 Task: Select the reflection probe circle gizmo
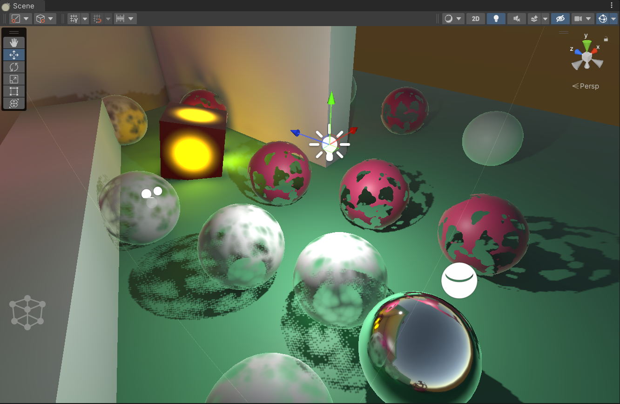click(459, 281)
